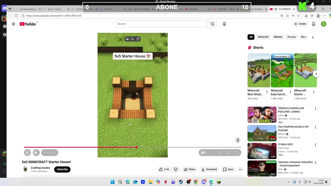This screenshot has height=186, width=331.
Task: Download the video
Action: [209, 169]
